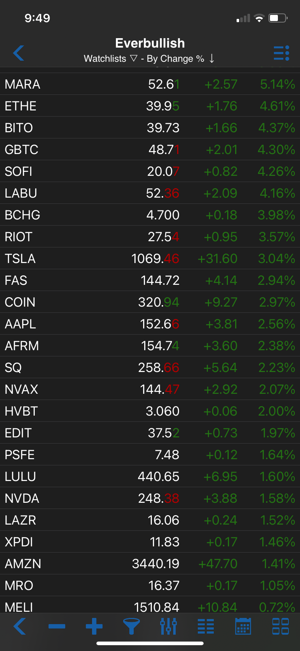Open the list options menu icon
300x651 pixels.
[x=281, y=53]
